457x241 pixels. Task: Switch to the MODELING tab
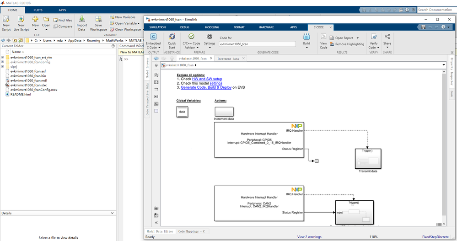(x=212, y=27)
